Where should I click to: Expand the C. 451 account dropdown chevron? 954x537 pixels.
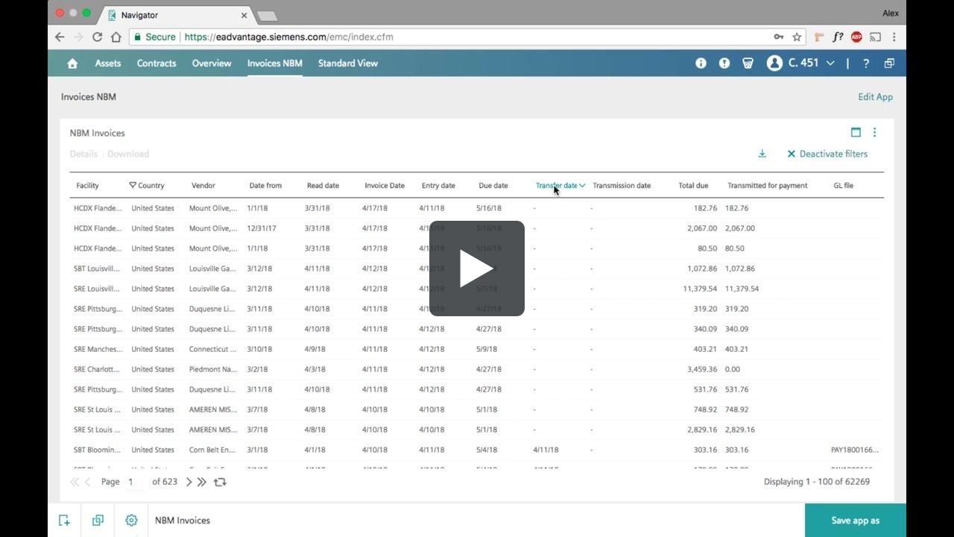pos(830,63)
